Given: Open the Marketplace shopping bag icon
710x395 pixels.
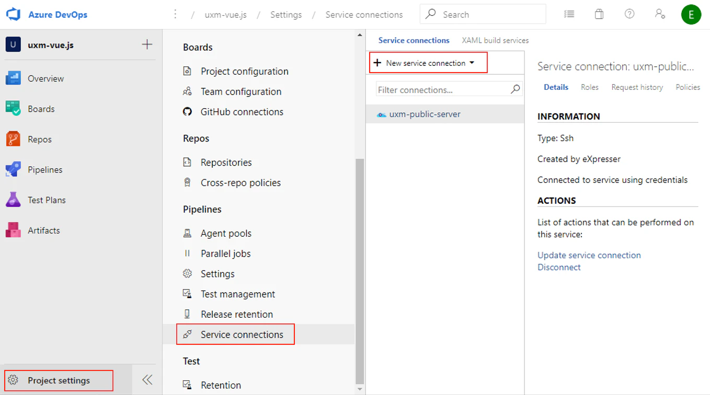Looking at the screenshot, I should [599, 15].
